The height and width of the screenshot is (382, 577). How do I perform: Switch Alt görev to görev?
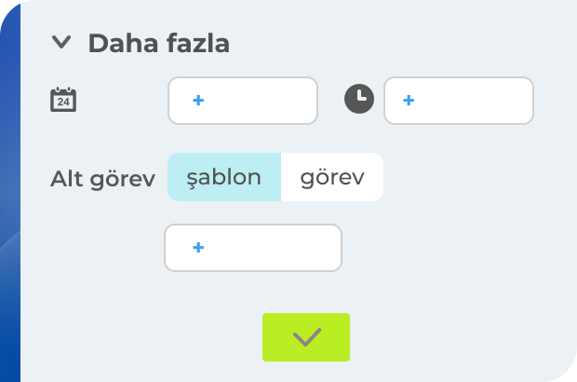332,177
